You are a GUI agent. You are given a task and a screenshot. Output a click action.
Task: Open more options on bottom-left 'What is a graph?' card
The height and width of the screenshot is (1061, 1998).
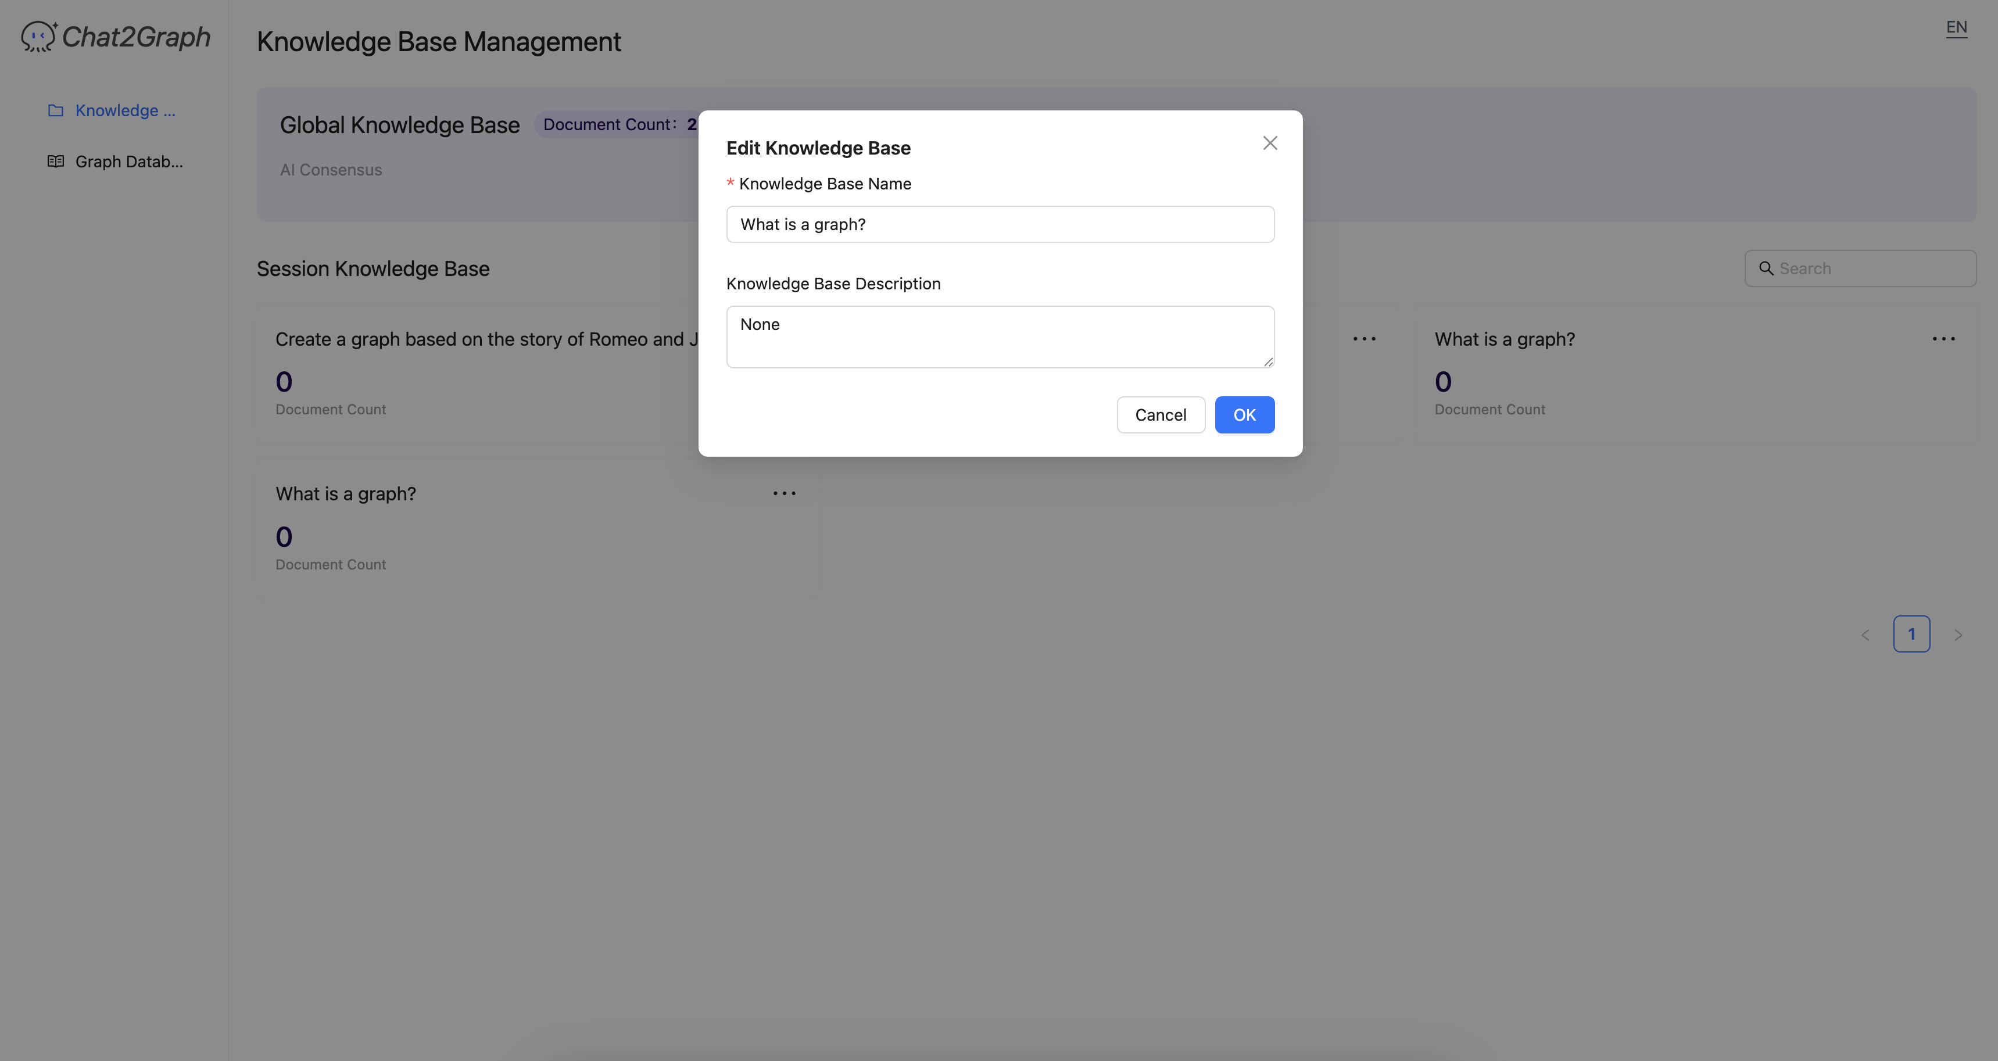pos(784,493)
